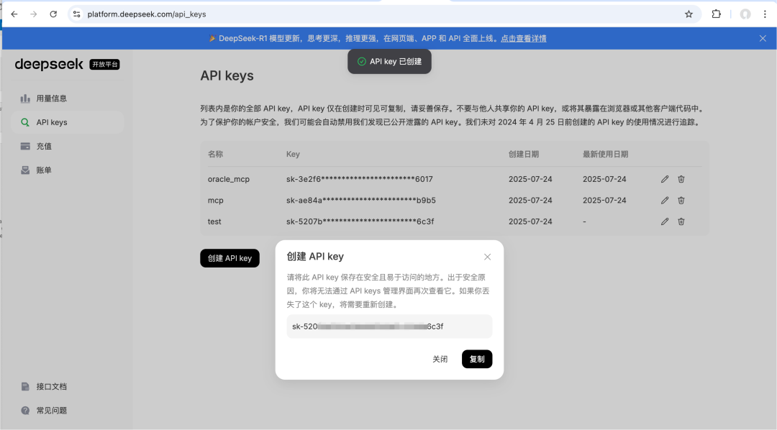Reload the page with refresh icon
This screenshot has width=777, height=430.
point(53,14)
